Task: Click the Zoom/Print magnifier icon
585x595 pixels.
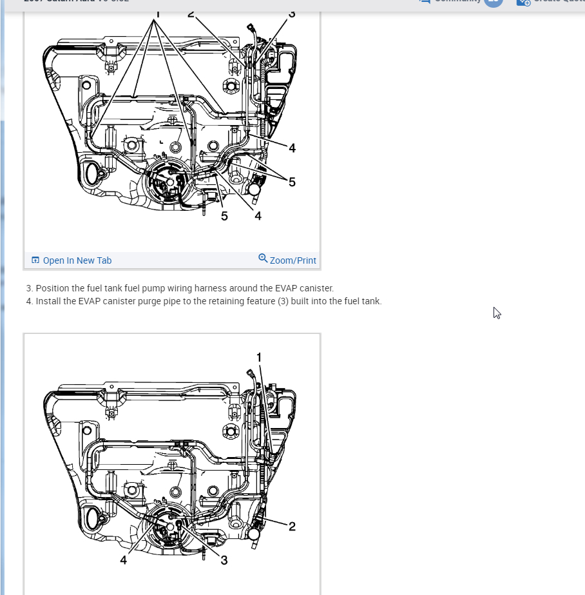Action: tap(263, 258)
